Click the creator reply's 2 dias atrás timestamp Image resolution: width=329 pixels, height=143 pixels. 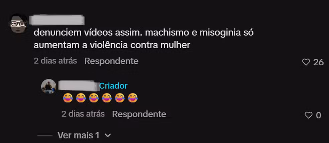[83, 114]
